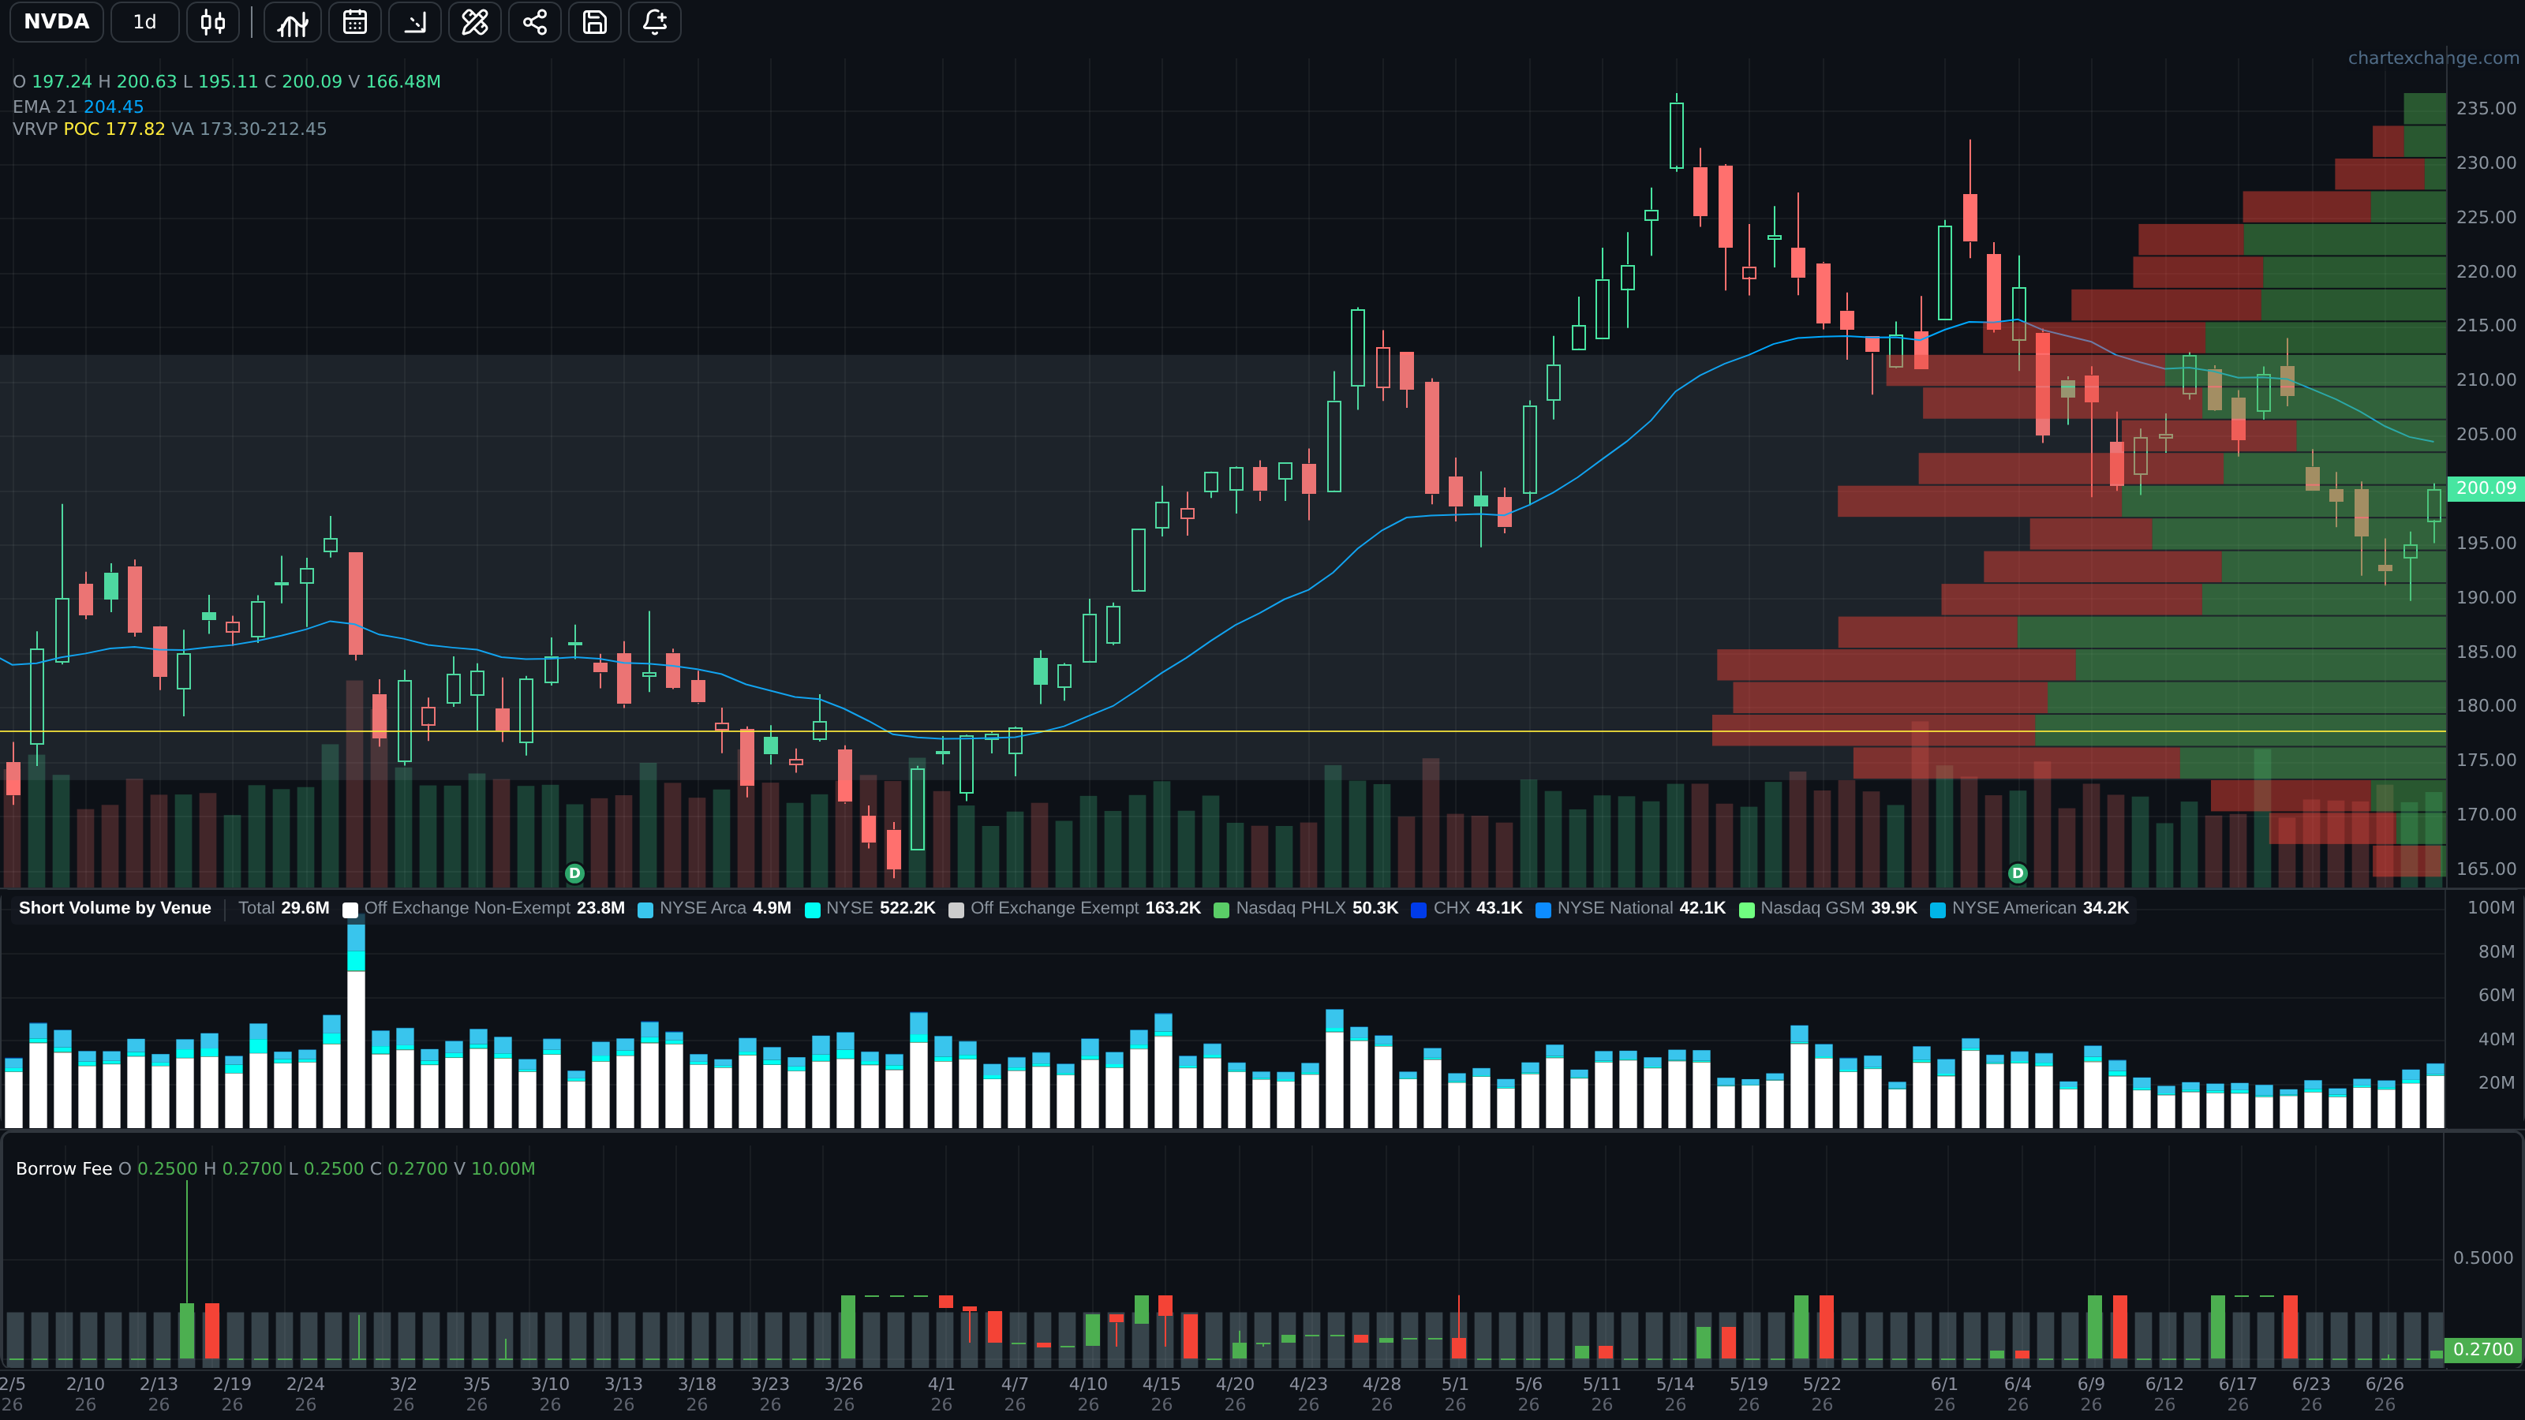Click the 100M short volume axis label

[x=2491, y=907]
